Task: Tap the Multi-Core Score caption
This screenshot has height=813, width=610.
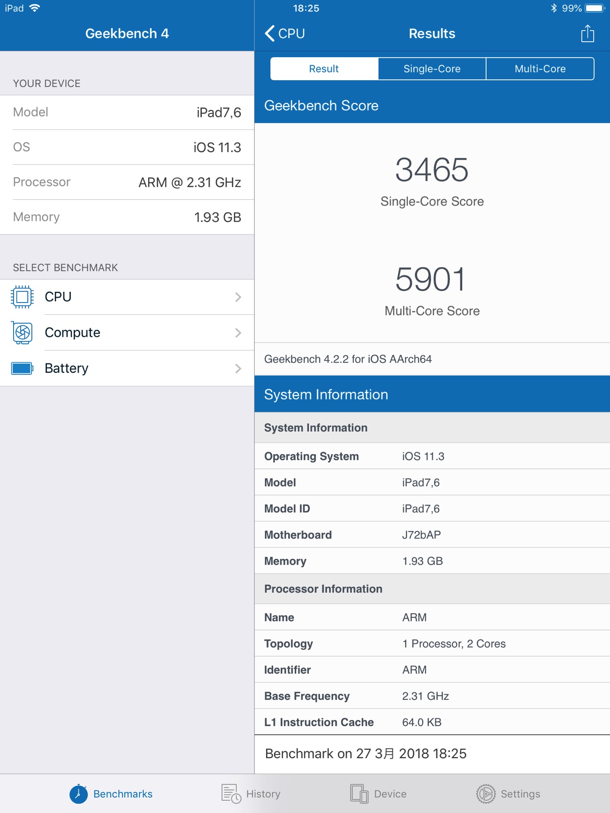Action: (x=432, y=311)
